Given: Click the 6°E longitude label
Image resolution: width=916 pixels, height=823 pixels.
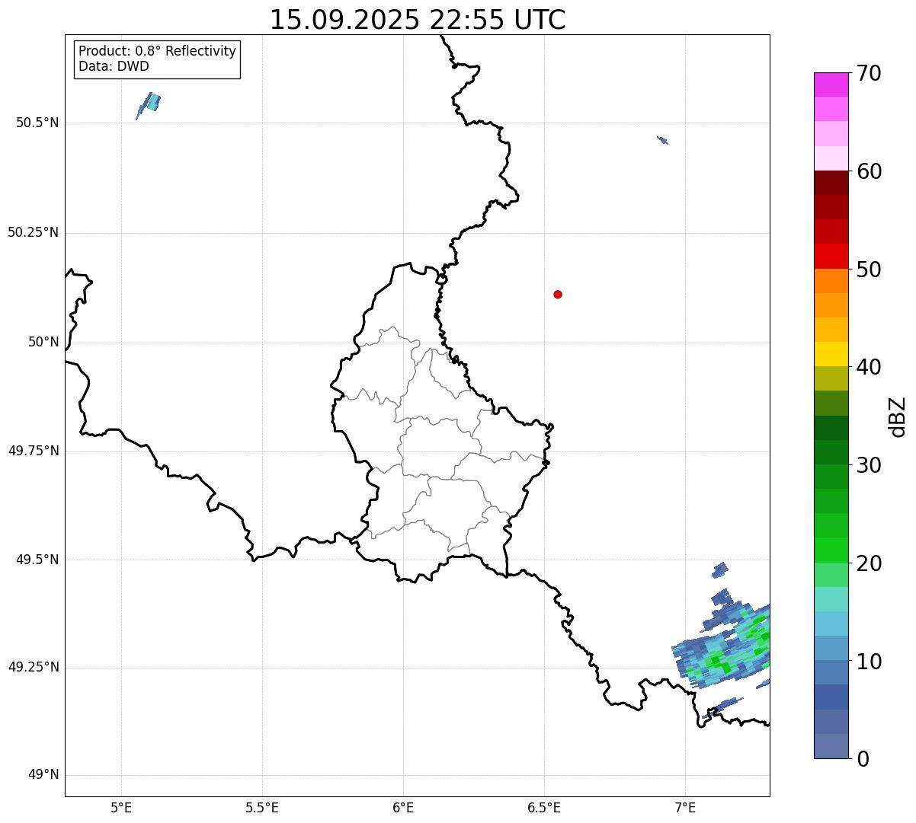Looking at the screenshot, I should pos(403,807).
